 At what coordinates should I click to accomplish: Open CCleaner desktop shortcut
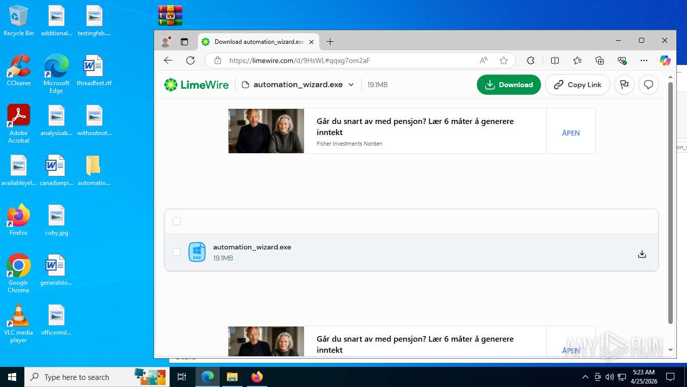click(19, 71)
